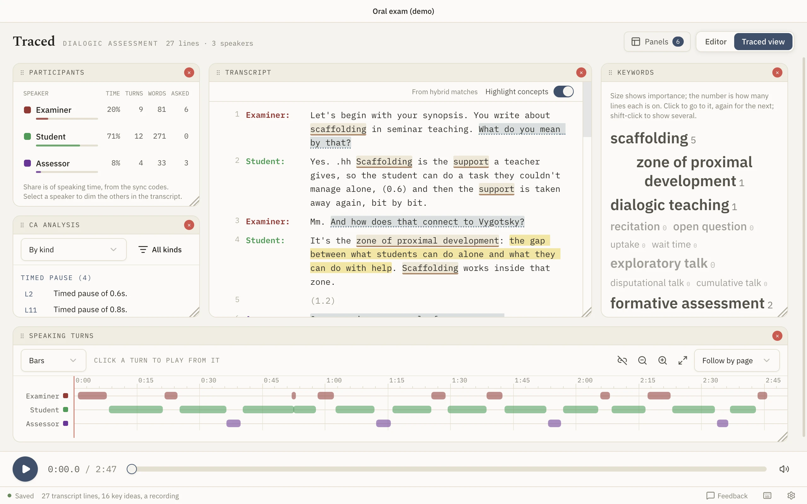Grab the Transcript panel drag handle
Image resolution: width=807 pixels, height=504 pixels.
tap(218, 72)
